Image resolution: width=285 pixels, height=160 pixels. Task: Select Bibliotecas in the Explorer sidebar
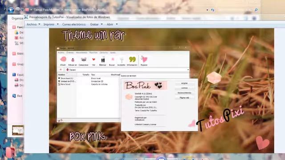[x=18, y=53]
